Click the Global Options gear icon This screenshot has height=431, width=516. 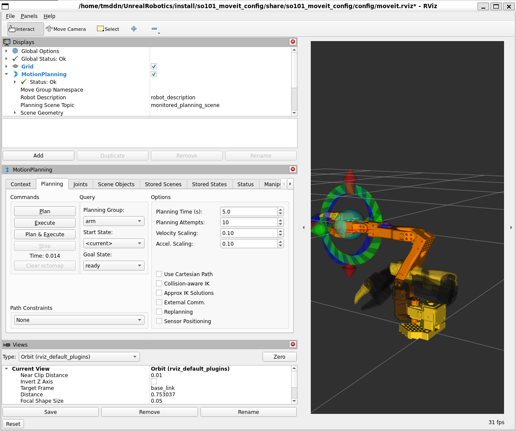tap(15, 51)
